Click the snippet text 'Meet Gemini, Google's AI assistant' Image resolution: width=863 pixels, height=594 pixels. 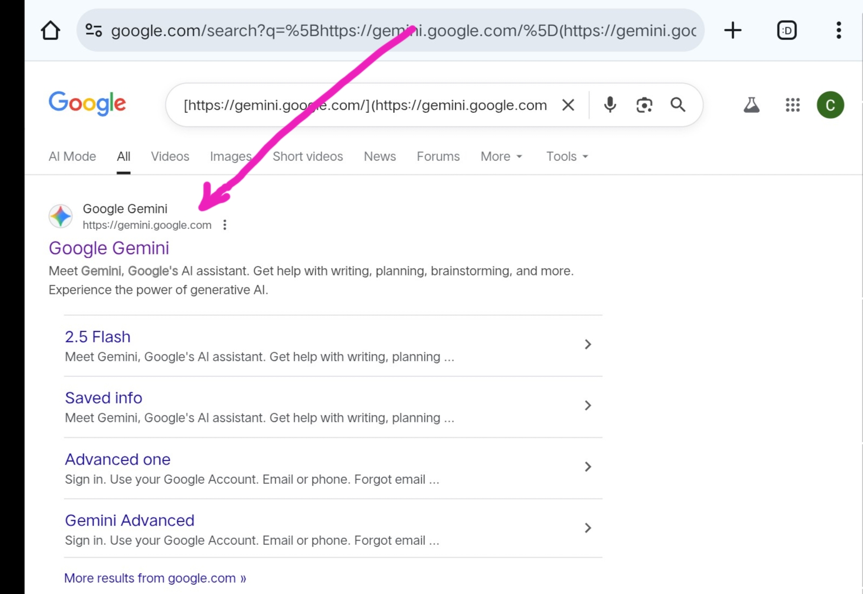[148, 271]
